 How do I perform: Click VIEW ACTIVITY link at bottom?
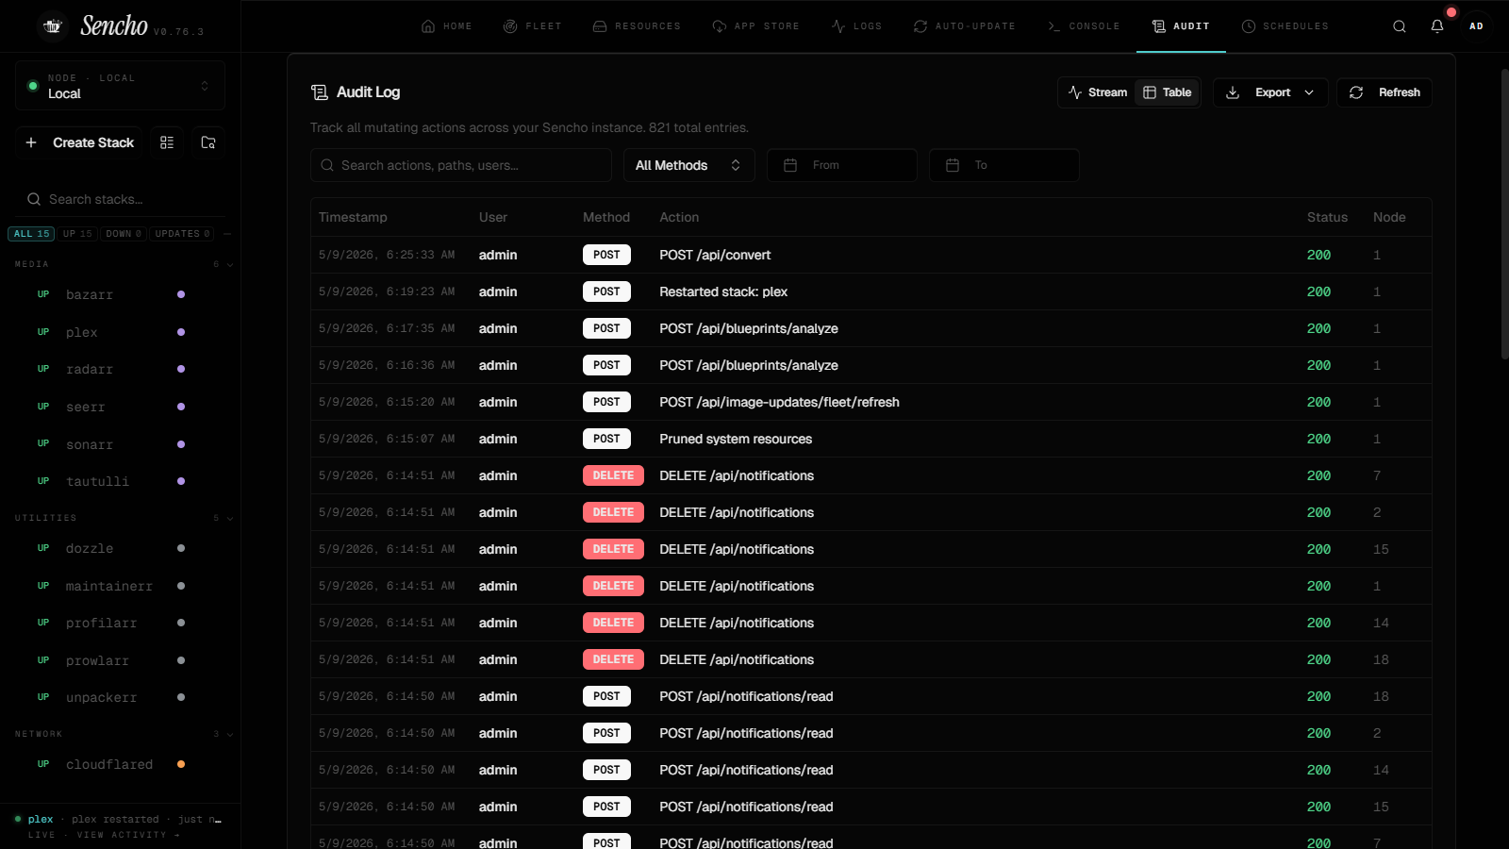click(x=128, y=835)
